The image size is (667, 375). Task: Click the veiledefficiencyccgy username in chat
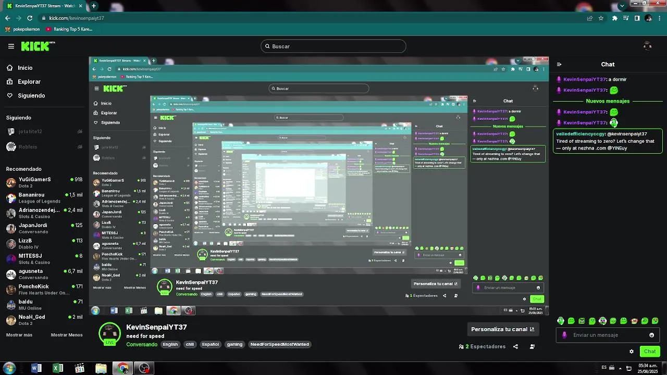(x=580, y=134)
